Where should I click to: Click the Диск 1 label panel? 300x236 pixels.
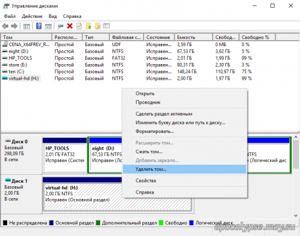(x=21, y=194)
